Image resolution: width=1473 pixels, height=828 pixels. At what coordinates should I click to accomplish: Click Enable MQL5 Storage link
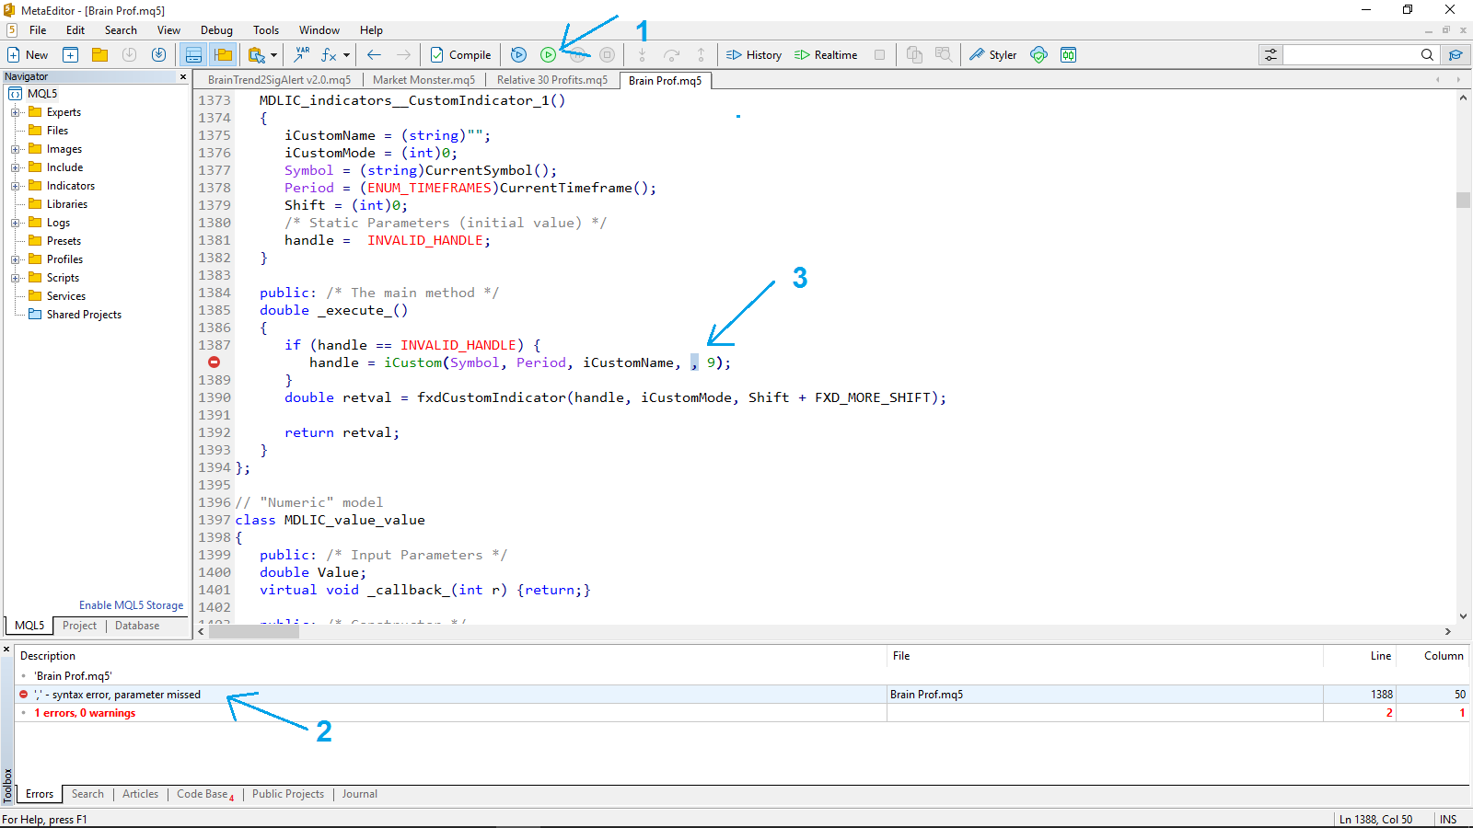(131, 605)
